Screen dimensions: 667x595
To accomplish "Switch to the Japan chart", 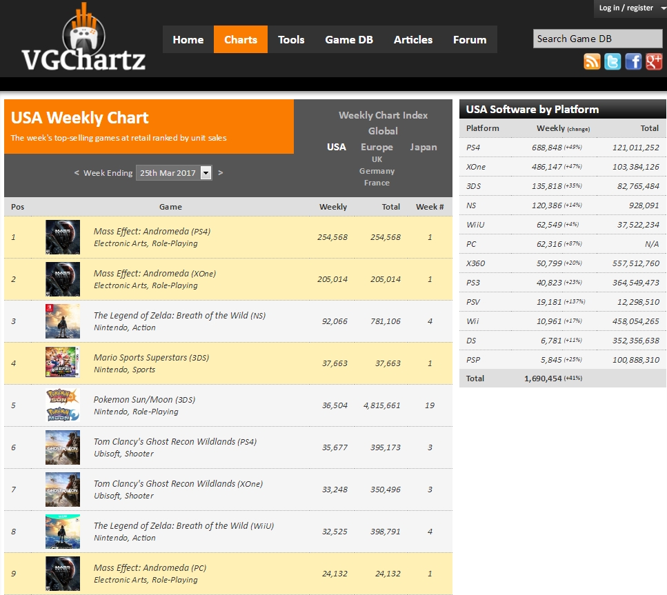I will 424,147.
